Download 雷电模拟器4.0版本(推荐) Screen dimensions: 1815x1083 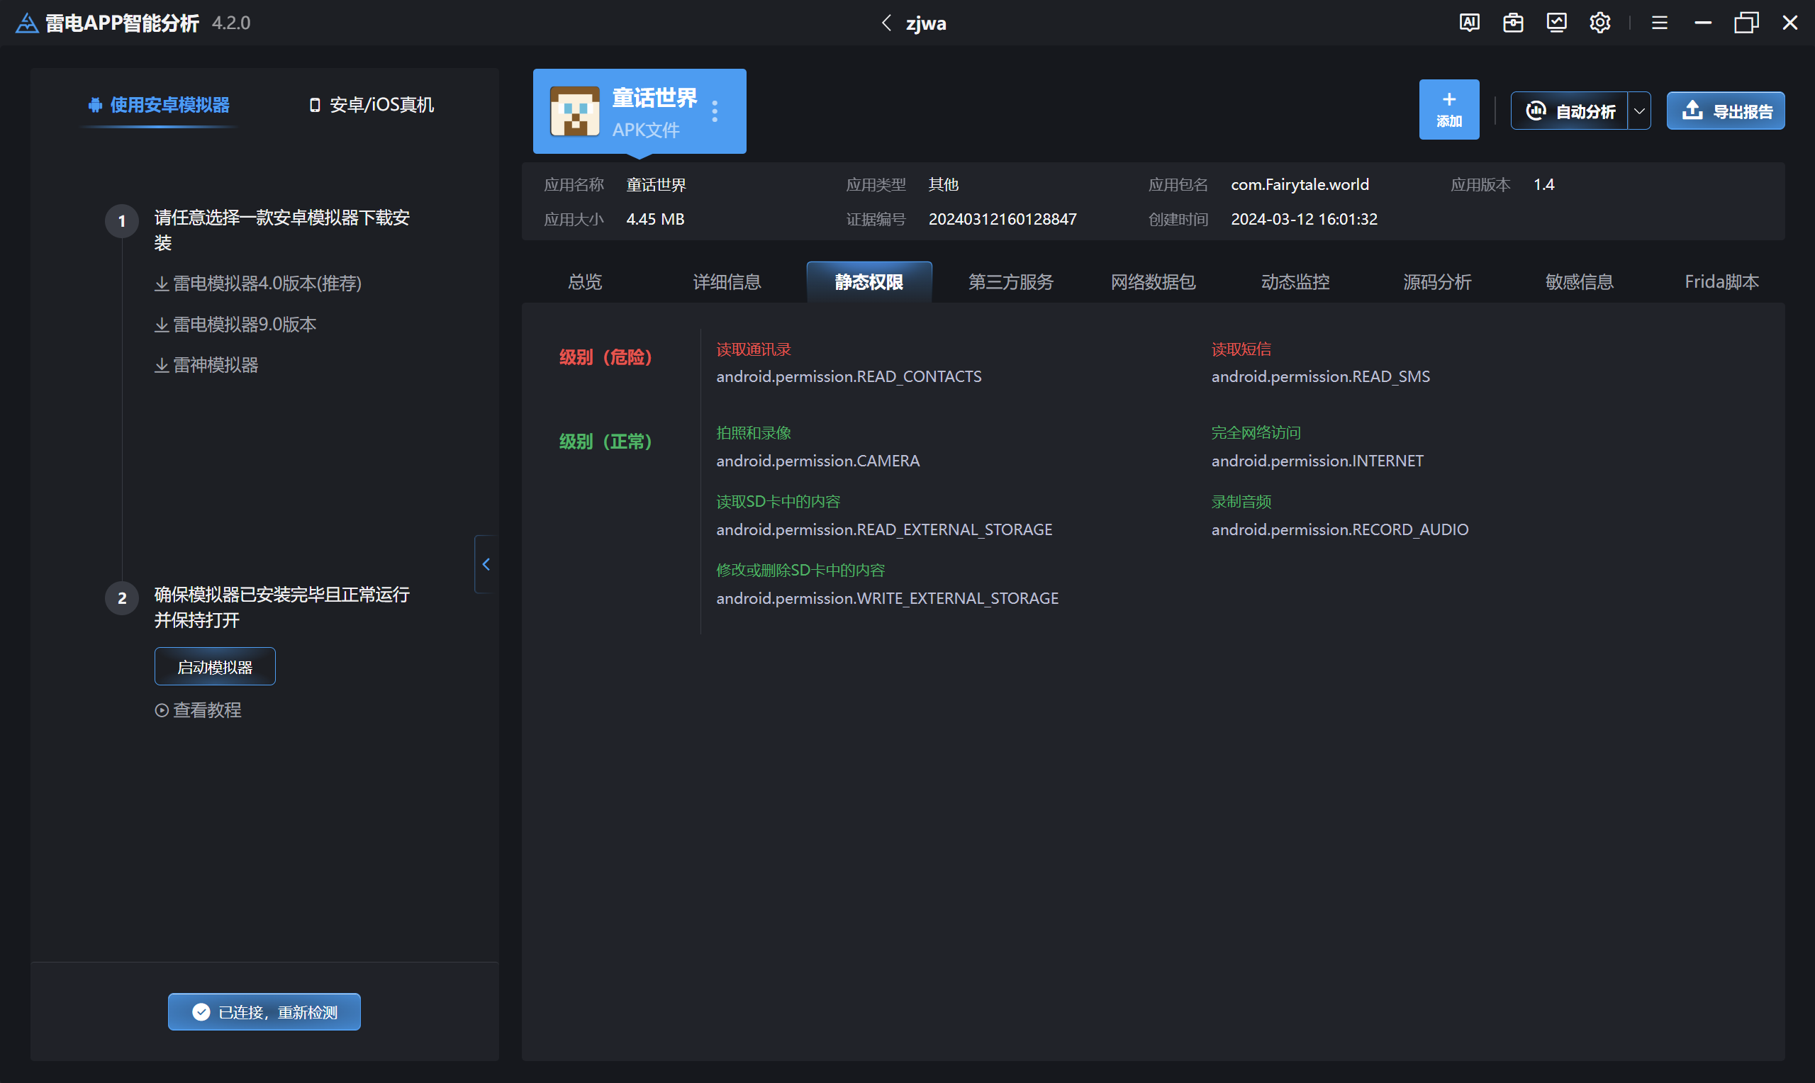tap(258, 284)
